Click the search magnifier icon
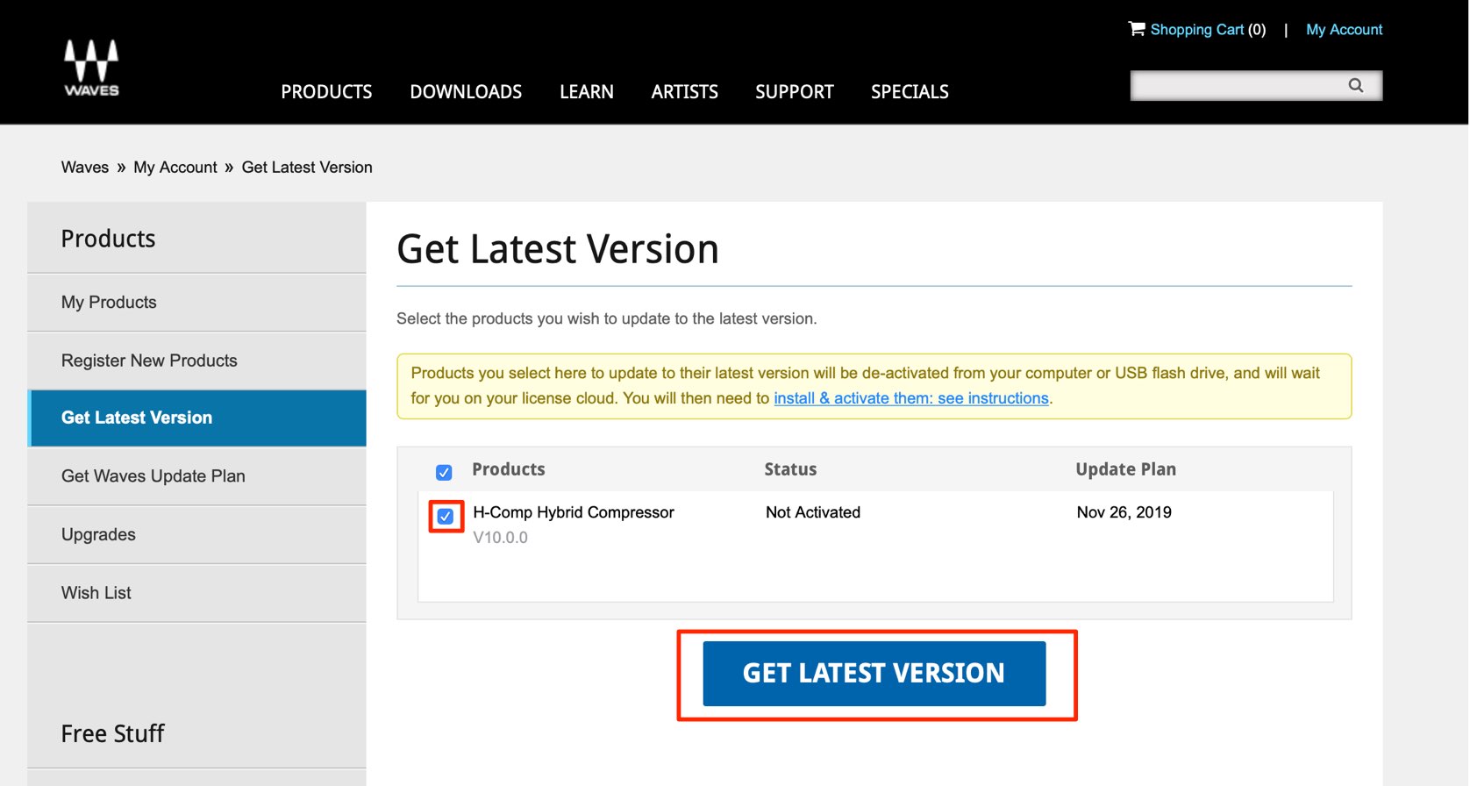This screenshot has height=786, width=1470. tap(1356, 85)
